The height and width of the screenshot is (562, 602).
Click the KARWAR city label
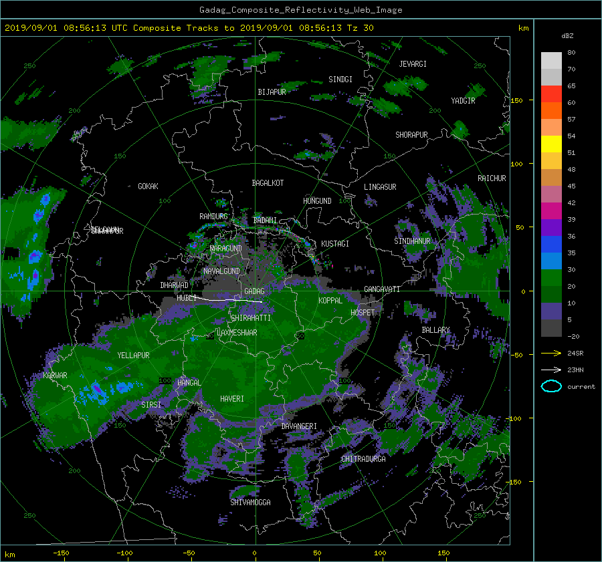click(55, 376)
